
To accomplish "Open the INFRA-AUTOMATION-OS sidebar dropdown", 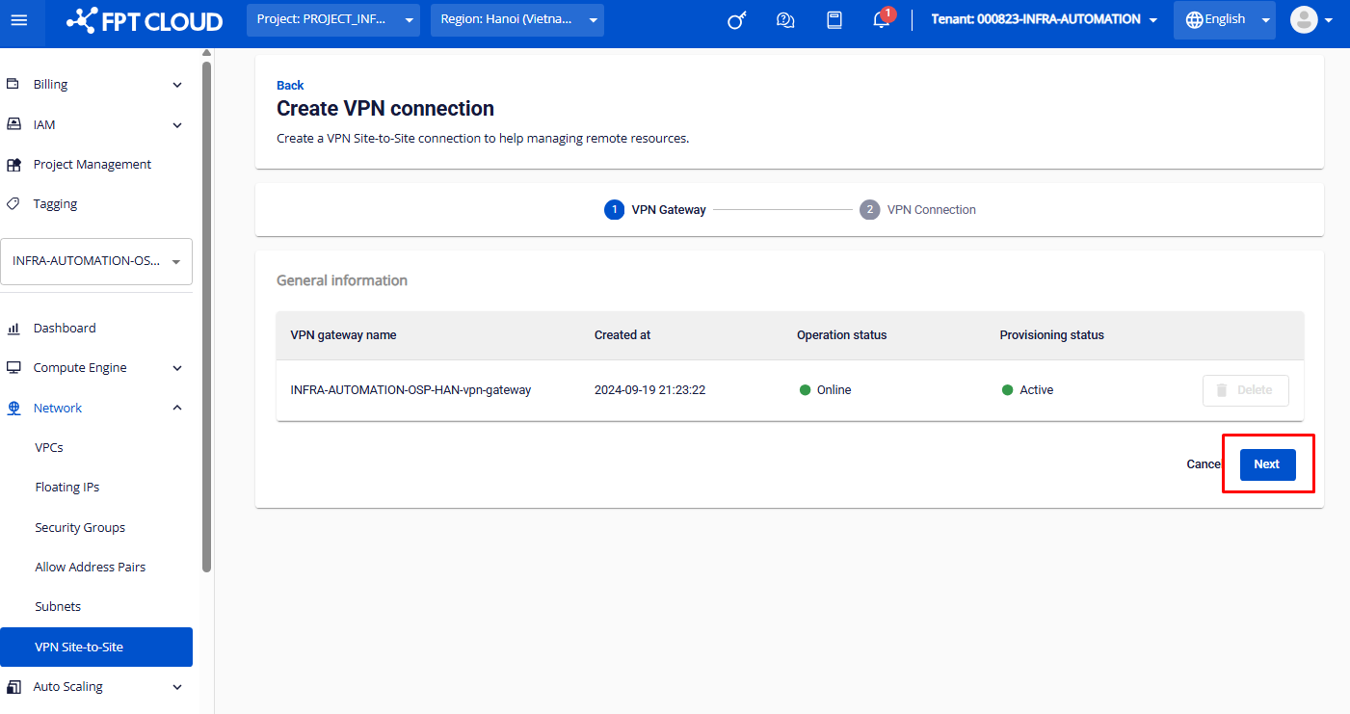I will [x=96, y=261].
